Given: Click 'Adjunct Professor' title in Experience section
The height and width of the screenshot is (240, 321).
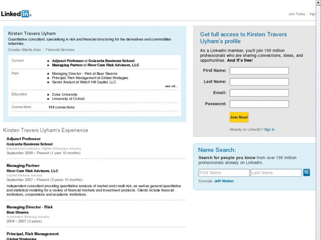Looking at the screenshot, I should click(x=23, y=139).
